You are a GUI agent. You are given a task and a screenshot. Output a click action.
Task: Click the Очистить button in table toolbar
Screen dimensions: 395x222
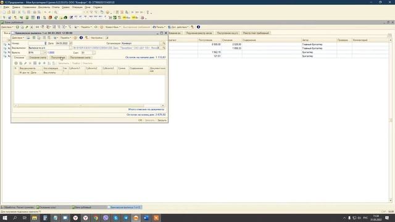[x=88, y=63]
